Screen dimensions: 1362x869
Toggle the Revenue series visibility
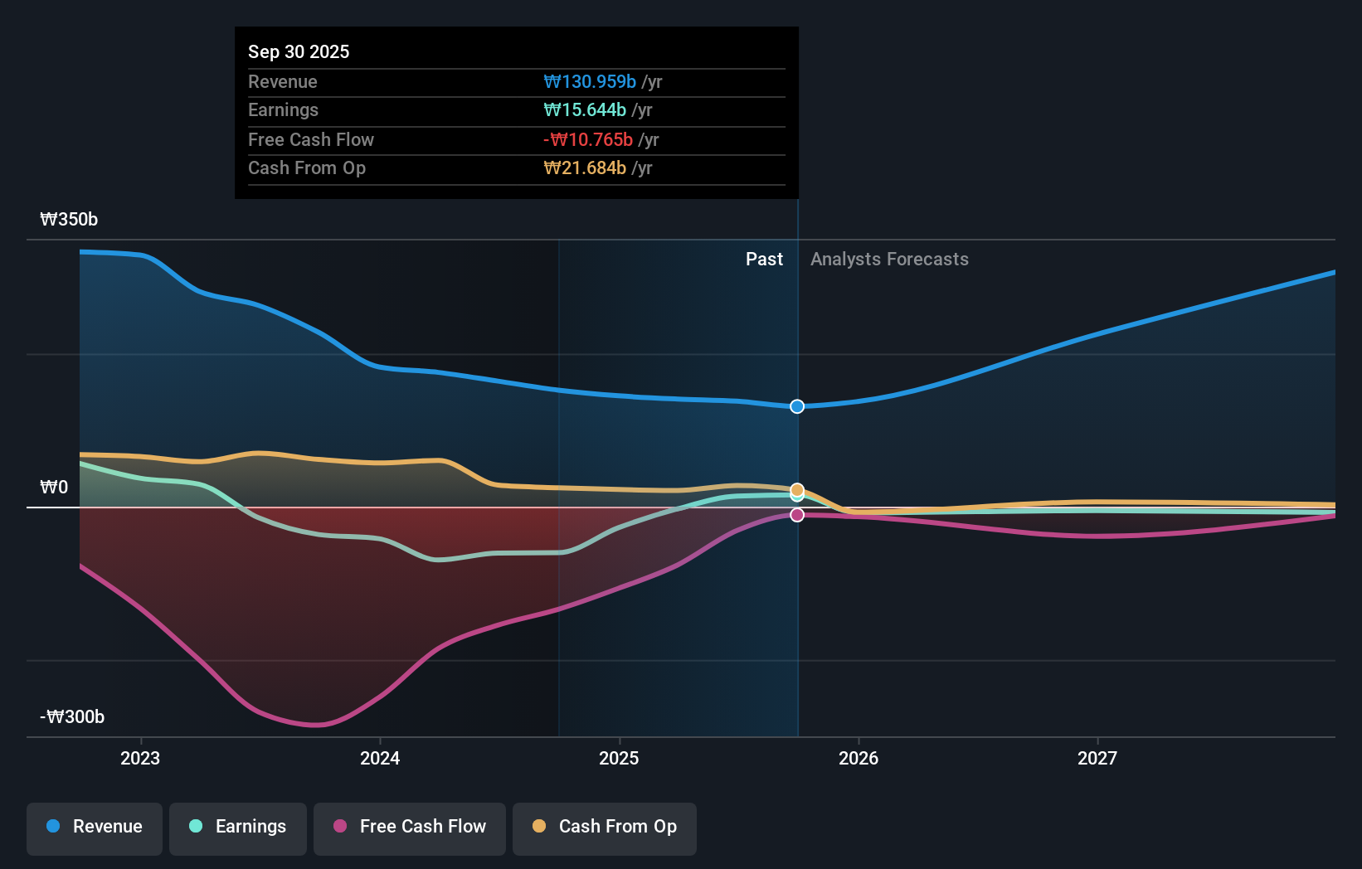[94, 828]
